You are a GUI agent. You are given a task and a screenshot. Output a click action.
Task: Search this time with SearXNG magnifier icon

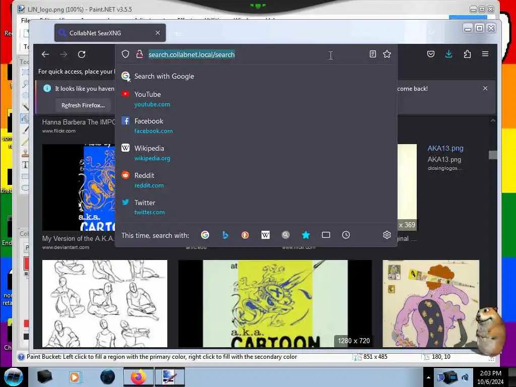pos(285,235)
